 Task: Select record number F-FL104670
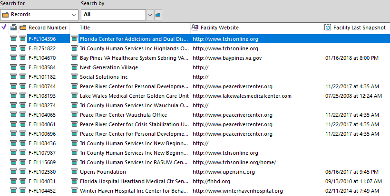point(42,58)
